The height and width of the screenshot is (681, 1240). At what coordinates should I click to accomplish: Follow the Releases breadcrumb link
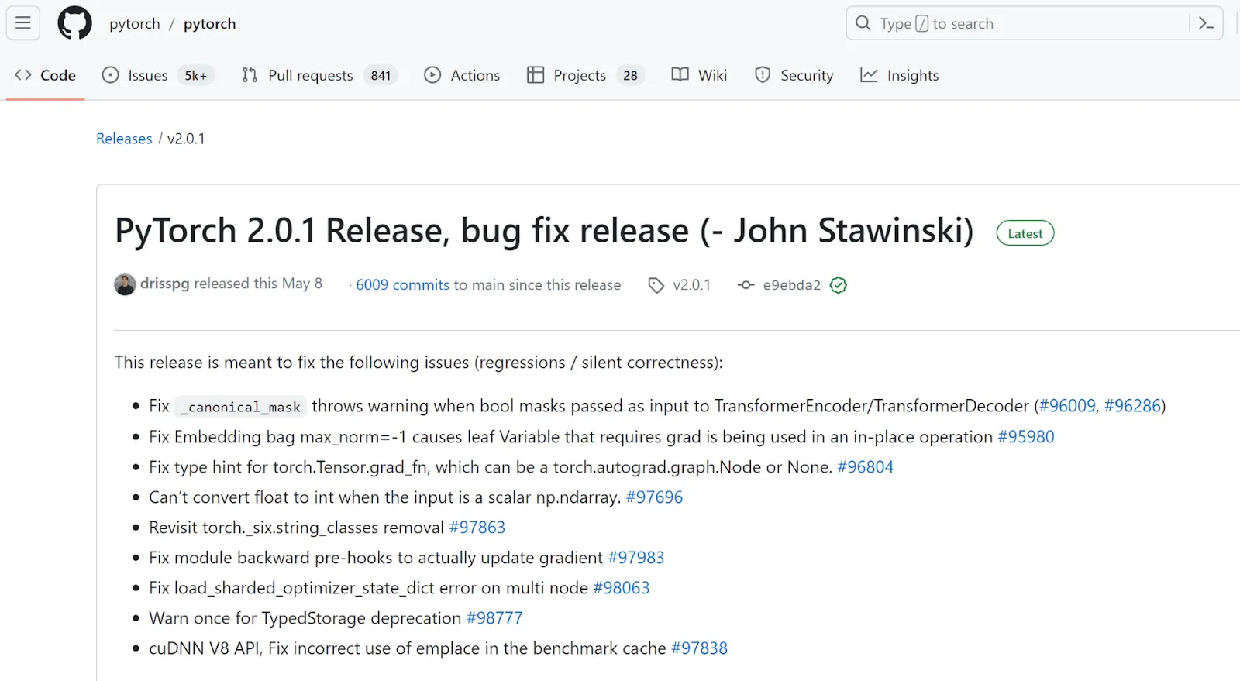pyautogui.click(x=124, y=139)
